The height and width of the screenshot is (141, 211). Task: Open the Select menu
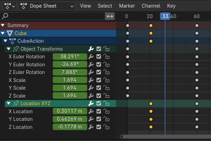105,6
